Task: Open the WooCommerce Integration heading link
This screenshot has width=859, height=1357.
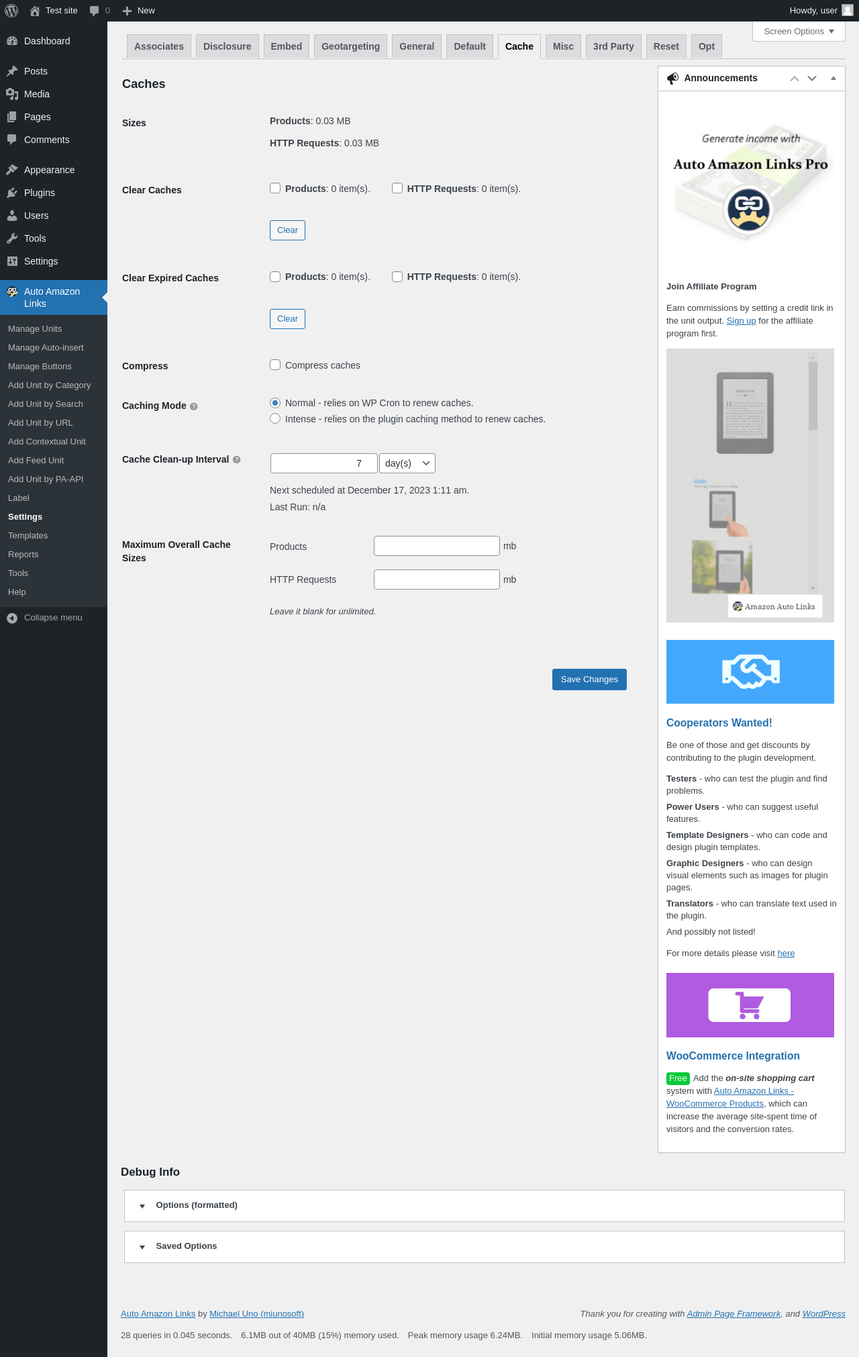Action: click(733, 1056)
